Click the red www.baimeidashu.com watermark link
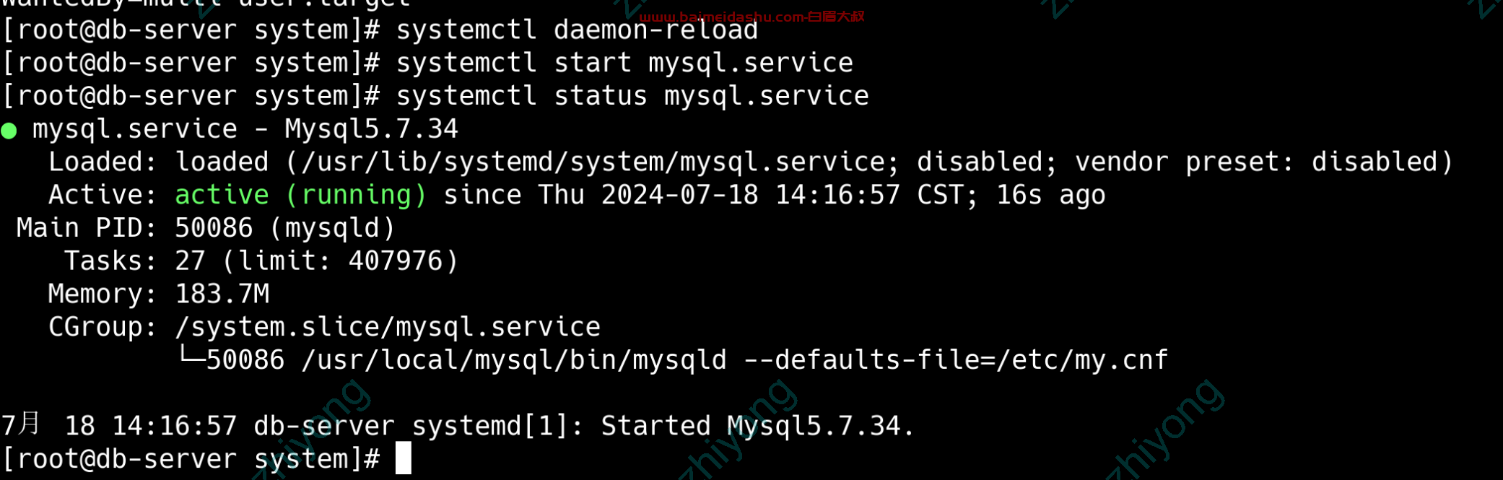This screenshot has height=480, width=1503. 751,16
